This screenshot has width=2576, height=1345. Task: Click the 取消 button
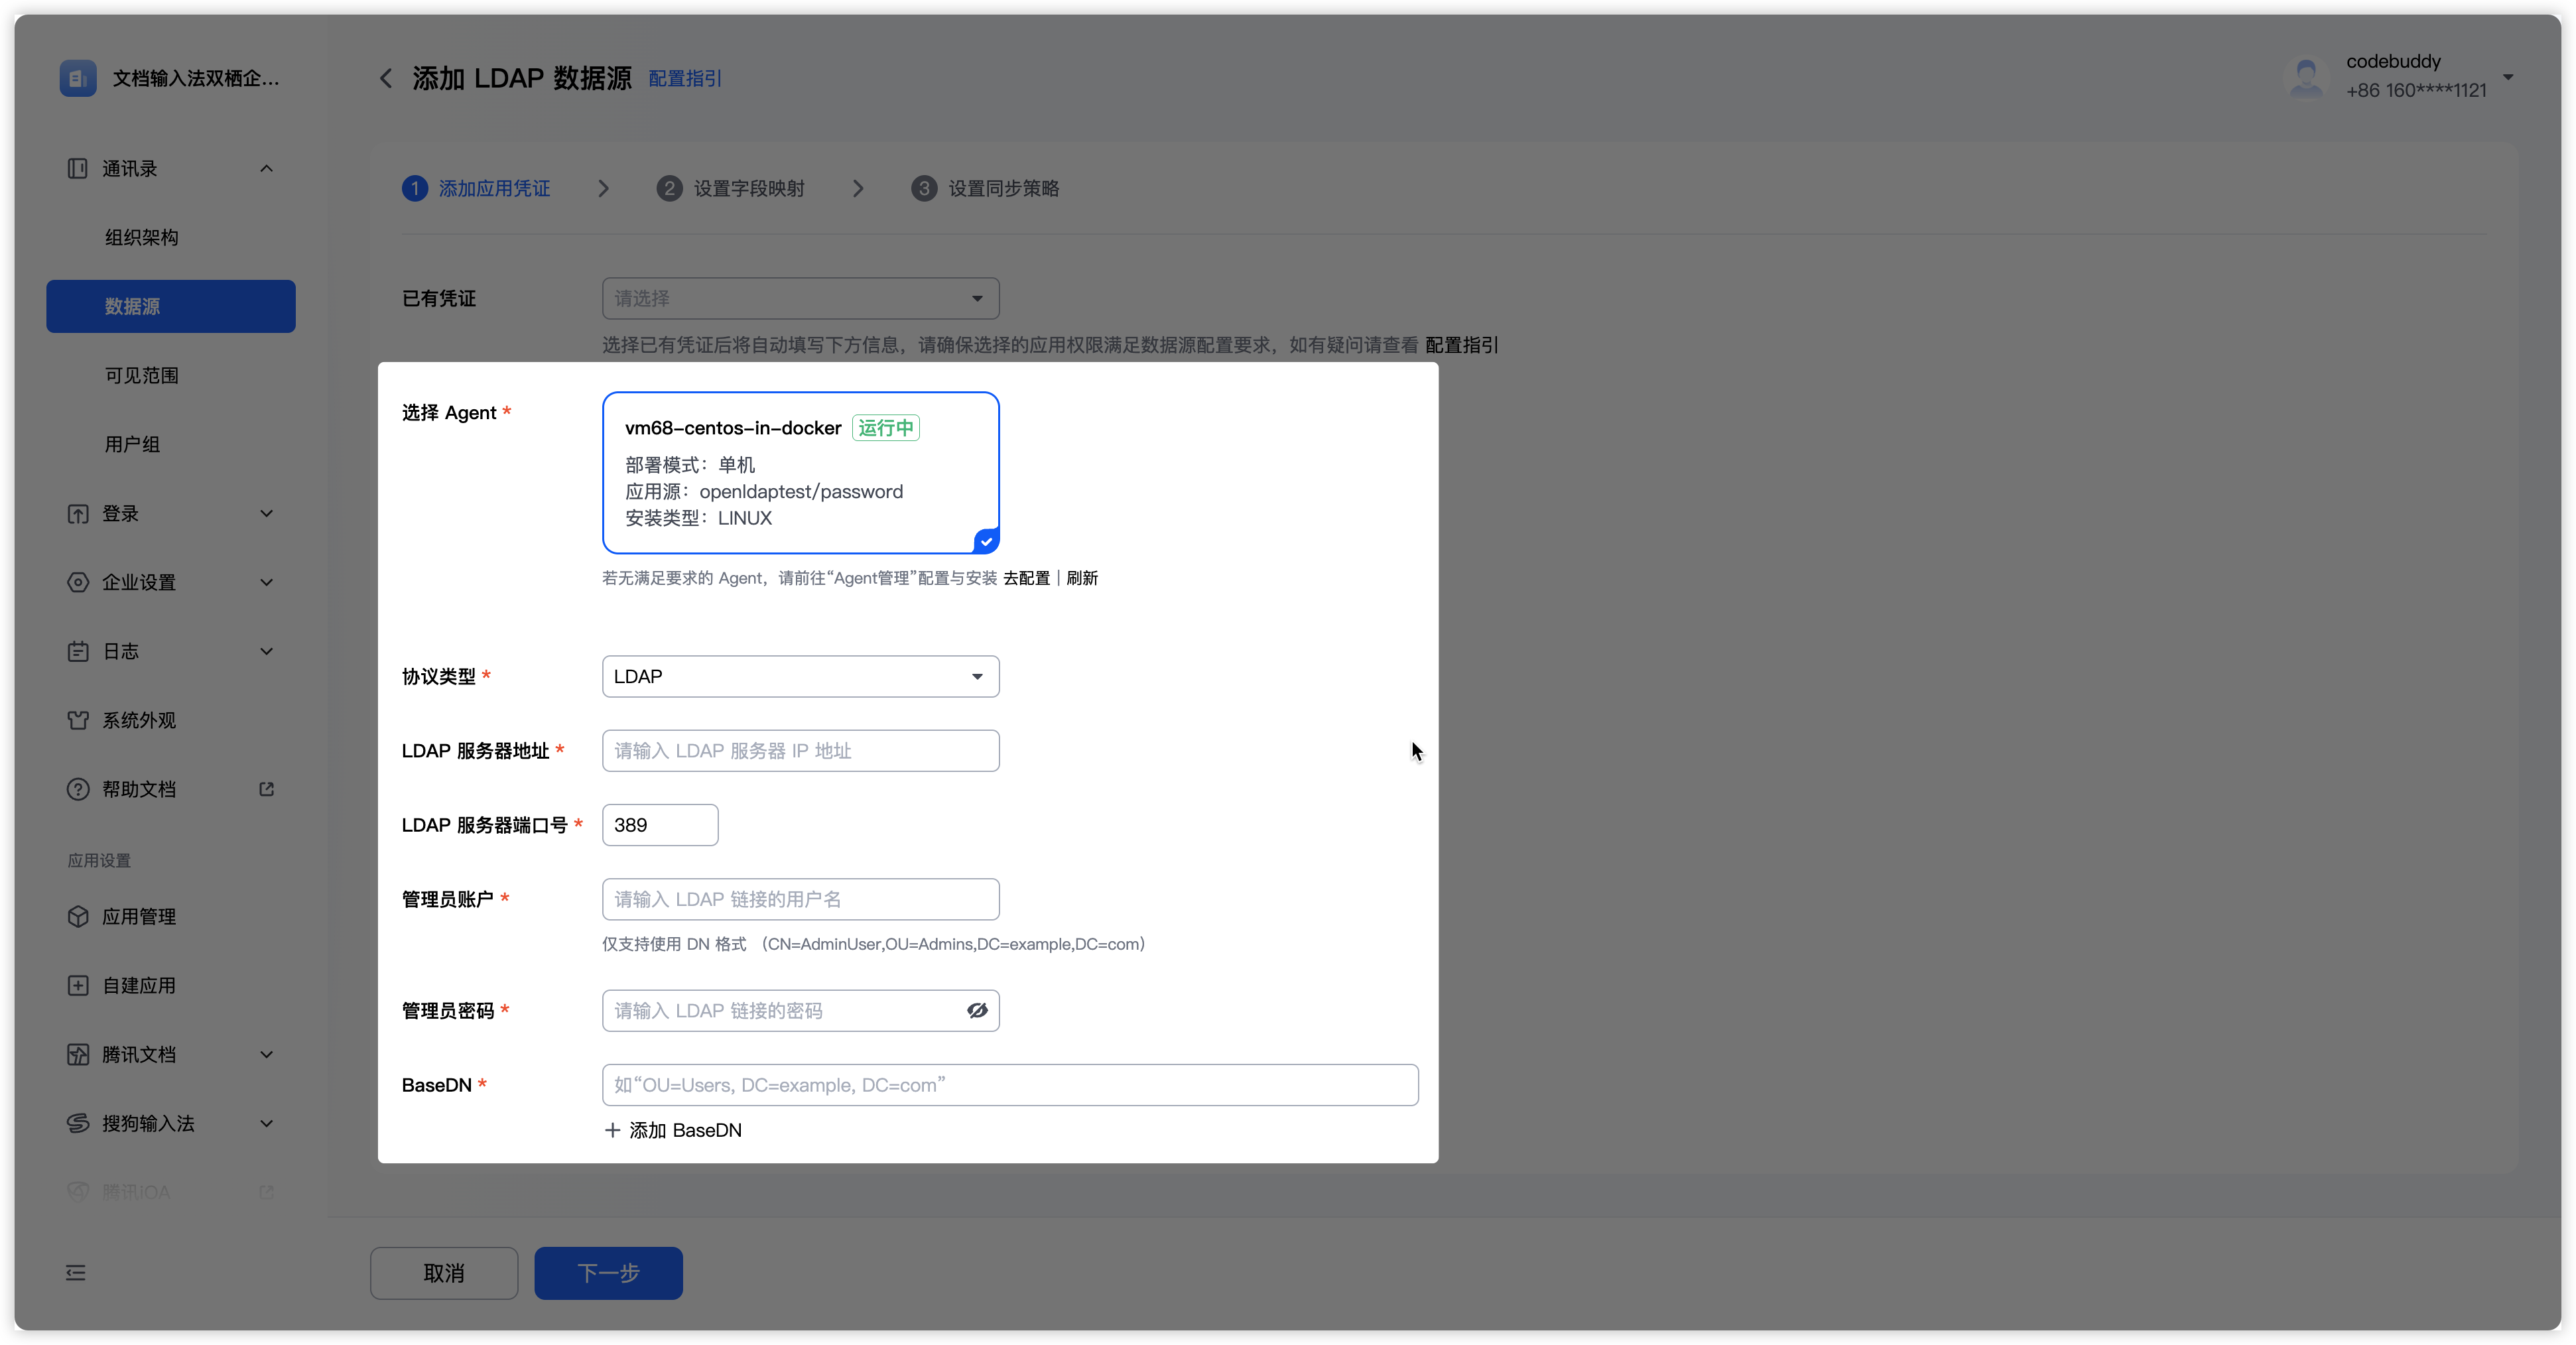pos(444,1273)
